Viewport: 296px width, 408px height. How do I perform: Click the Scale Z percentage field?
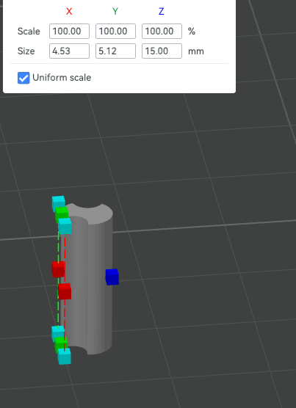click(x=162, y=32)
